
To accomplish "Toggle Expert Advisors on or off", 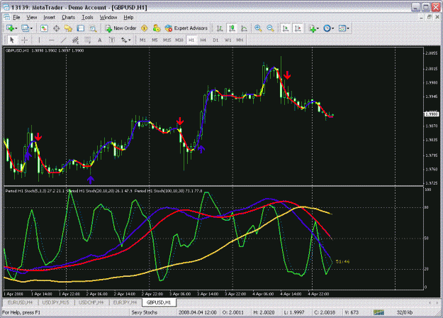I will tap(186, 28).
